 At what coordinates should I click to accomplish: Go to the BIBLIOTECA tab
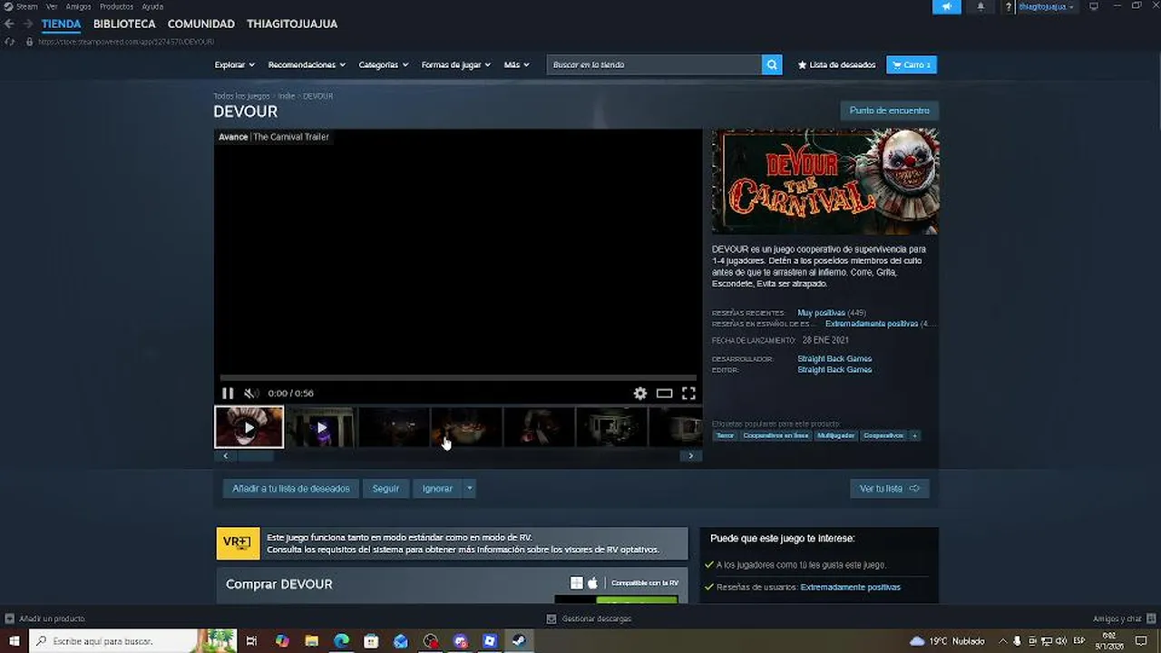[x=124, y=24]
